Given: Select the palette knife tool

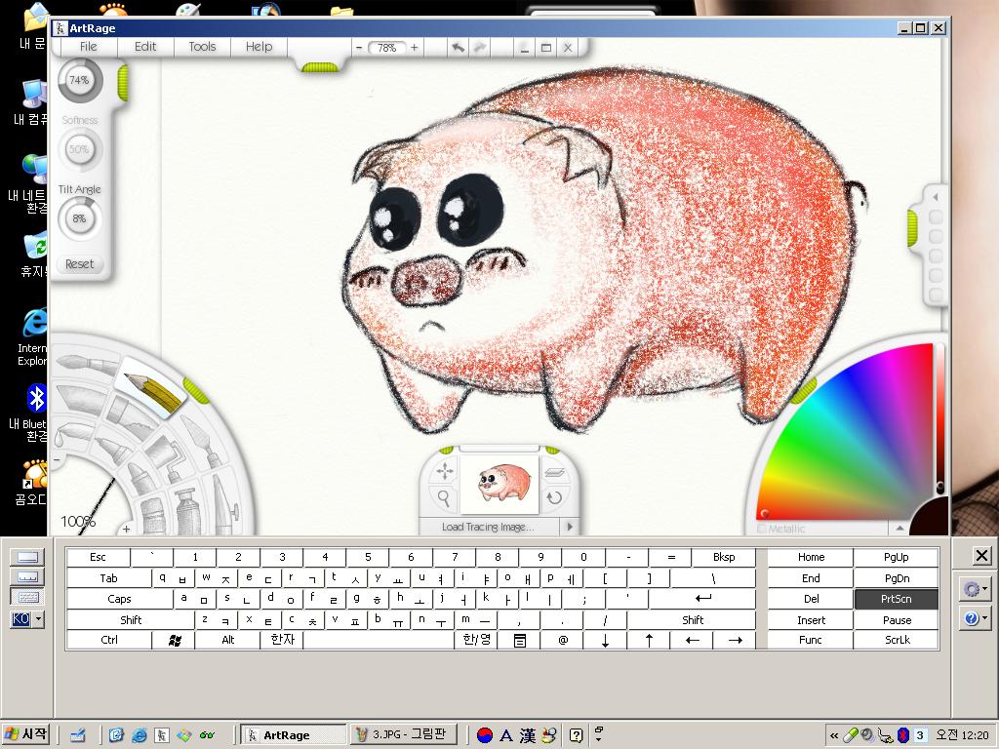Looking at the screenshot, I should pyautogui.click(x=203, y=441).
